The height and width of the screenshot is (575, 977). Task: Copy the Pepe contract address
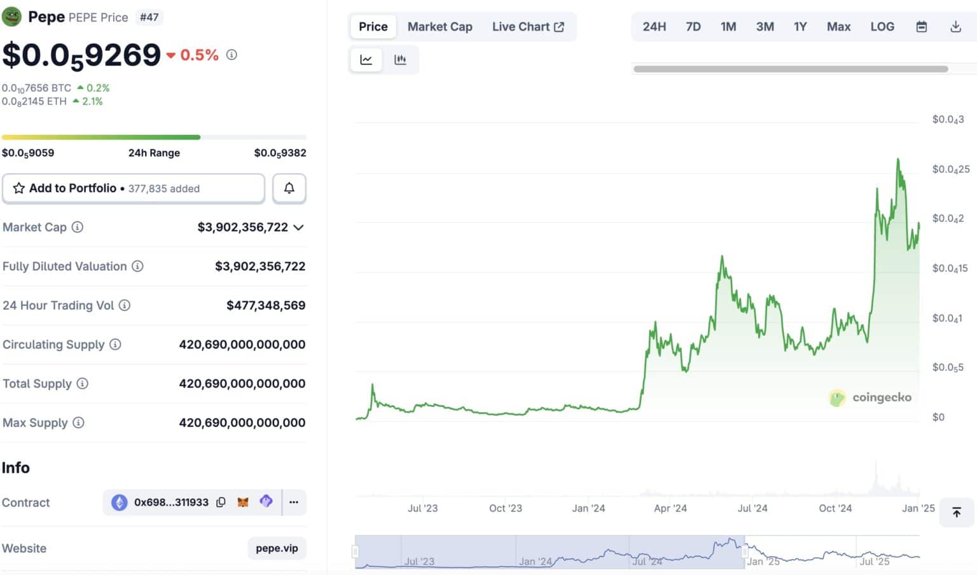click(221, 502)
